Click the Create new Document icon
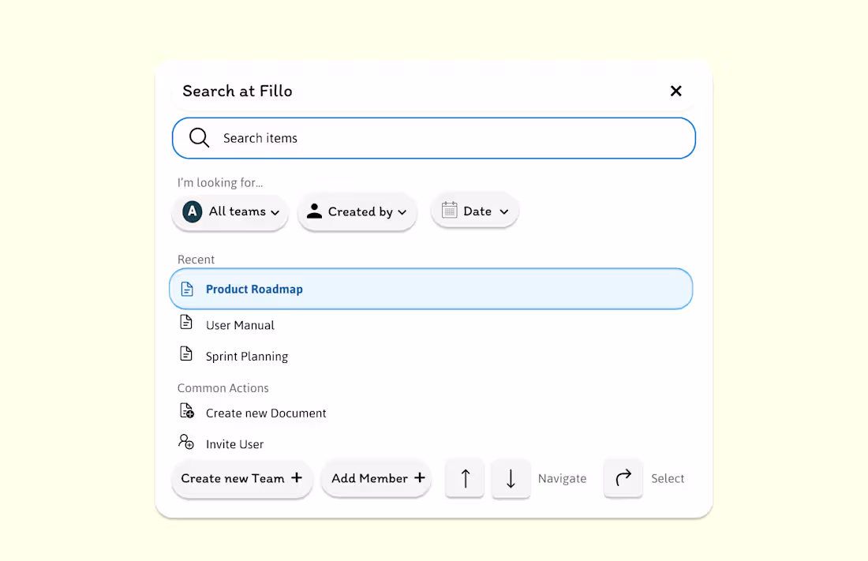 (186, 411)
